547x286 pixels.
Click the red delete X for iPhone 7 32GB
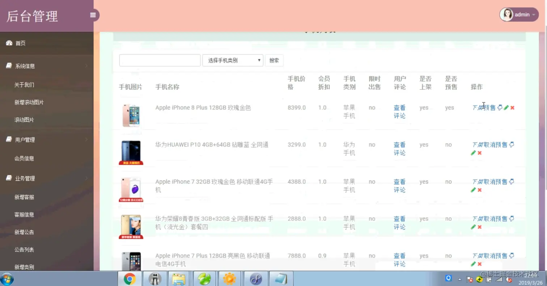click(x=479, y=190)
